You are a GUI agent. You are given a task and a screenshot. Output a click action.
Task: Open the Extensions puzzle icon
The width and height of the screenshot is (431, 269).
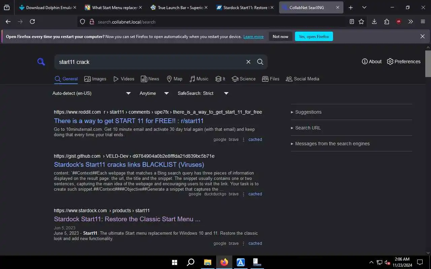pyautogui.click(x=387, y=22)
